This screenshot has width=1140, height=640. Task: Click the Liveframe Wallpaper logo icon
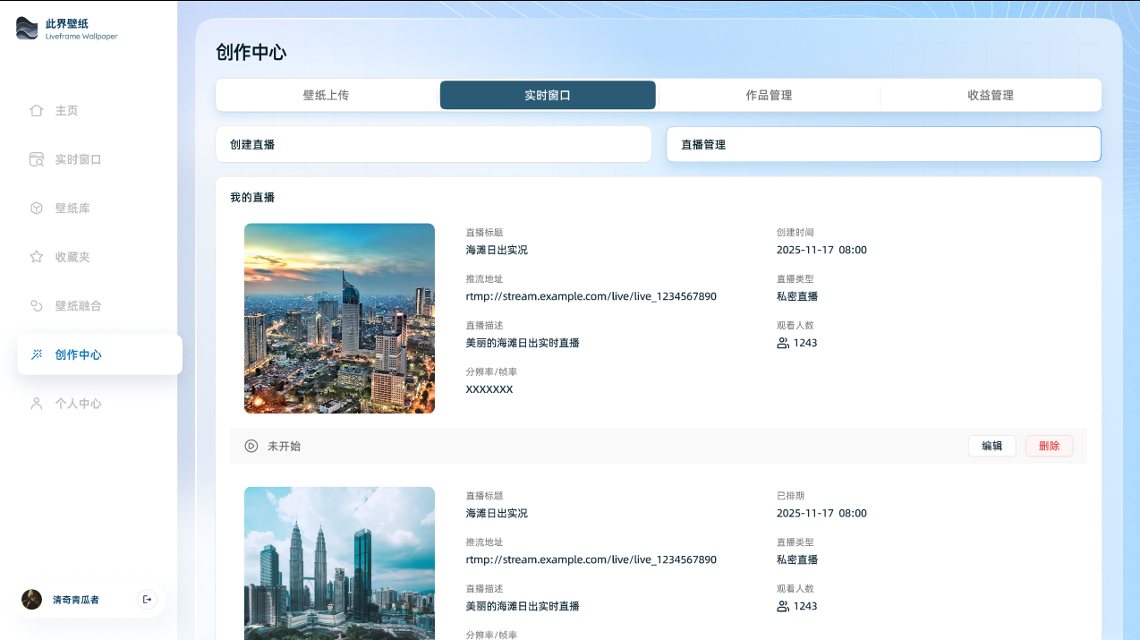point(27,29)
